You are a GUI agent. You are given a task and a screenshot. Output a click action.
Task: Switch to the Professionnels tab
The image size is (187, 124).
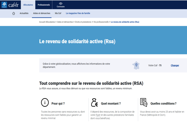pos(44,5)
